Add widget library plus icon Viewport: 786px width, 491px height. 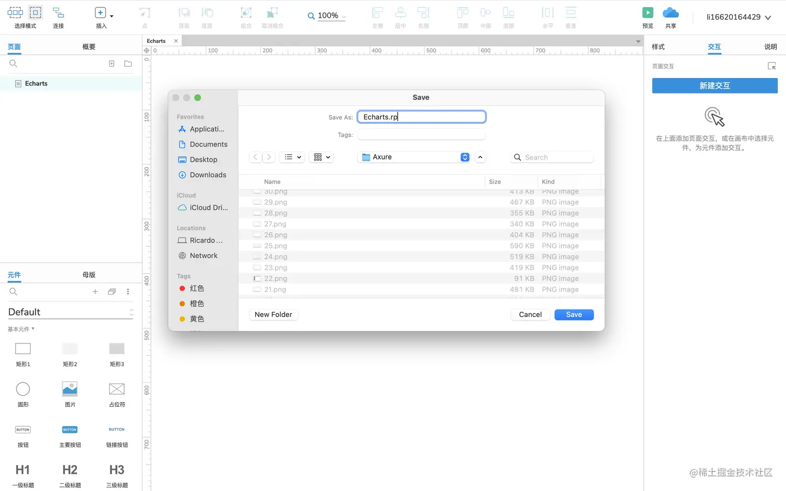tap(95, 291)
